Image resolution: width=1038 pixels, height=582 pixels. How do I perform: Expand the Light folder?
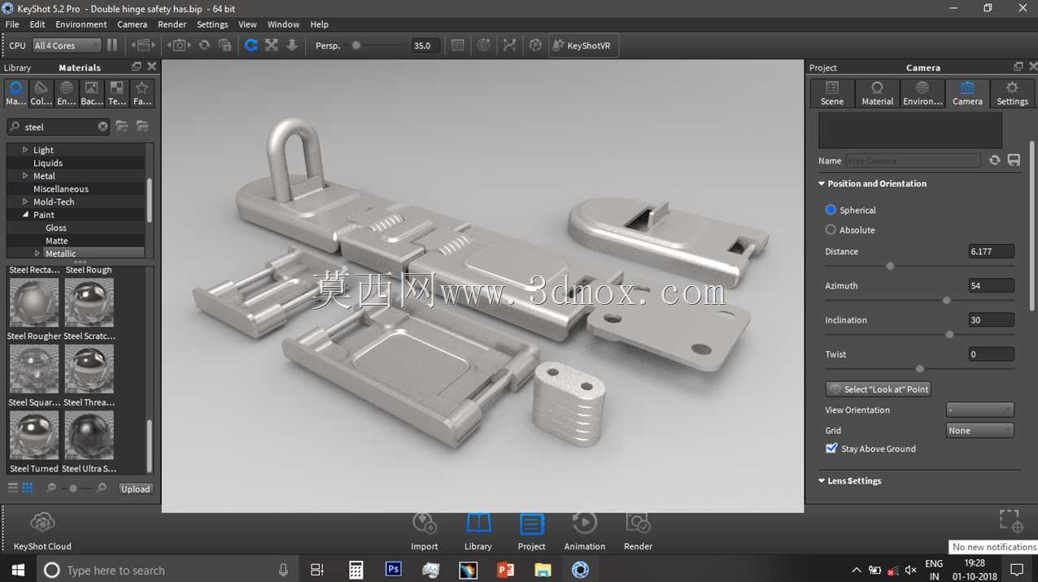click(25, 150)
